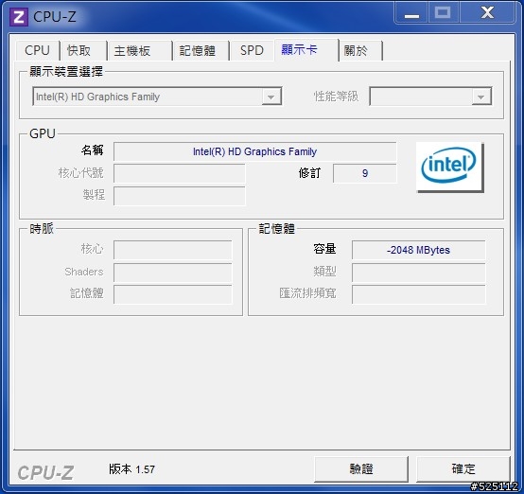Minimize the CPU-Z window
This screenshot has width=524, height=494.
[411, 13]
